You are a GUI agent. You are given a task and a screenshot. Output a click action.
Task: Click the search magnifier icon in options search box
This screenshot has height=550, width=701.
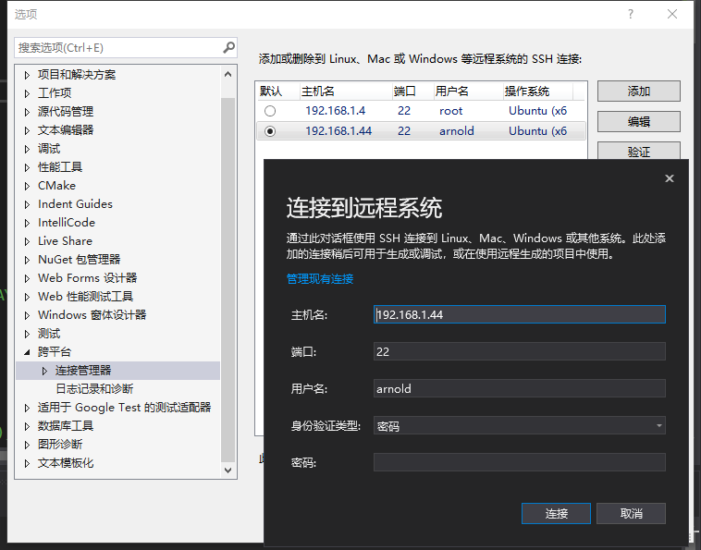[228, 47]
